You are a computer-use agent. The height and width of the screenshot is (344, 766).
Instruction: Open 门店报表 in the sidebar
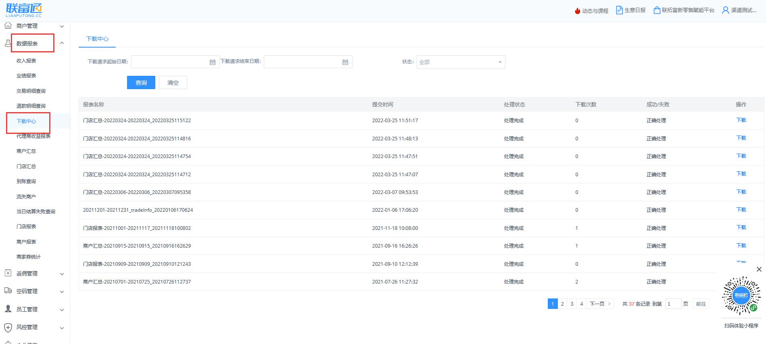tap(26, 226)
